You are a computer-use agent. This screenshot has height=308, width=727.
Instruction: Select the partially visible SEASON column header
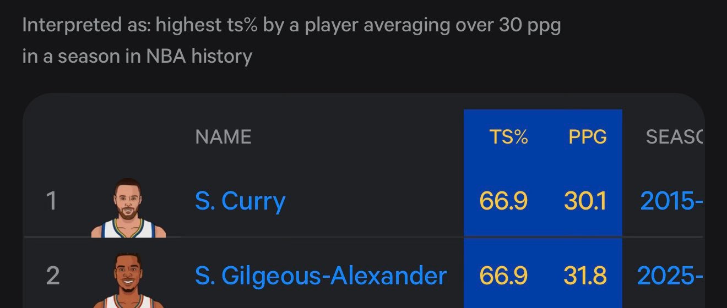pyautogui.click(x=675, y=137)
